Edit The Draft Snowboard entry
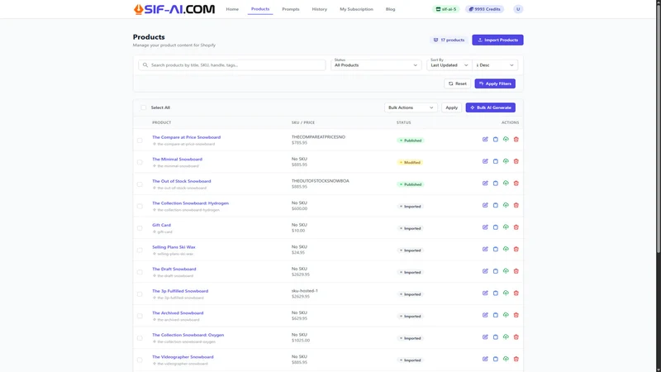The image size is (661, 372). [x=485, y=271]
